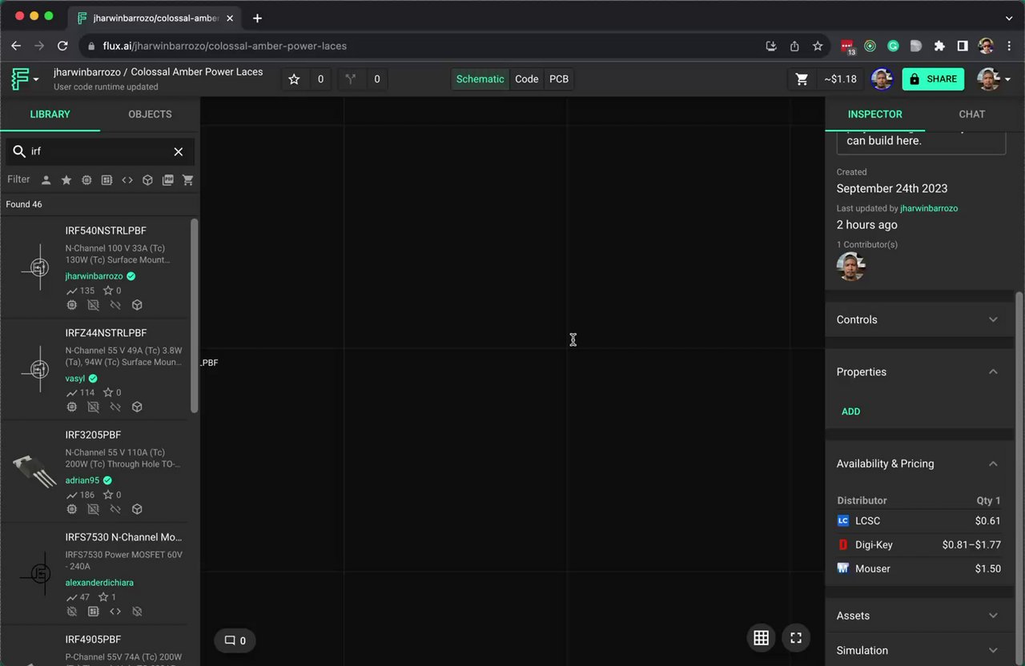
Task: Click the IRF540NSTRLPBF chip icon
Action: (72, 305)
